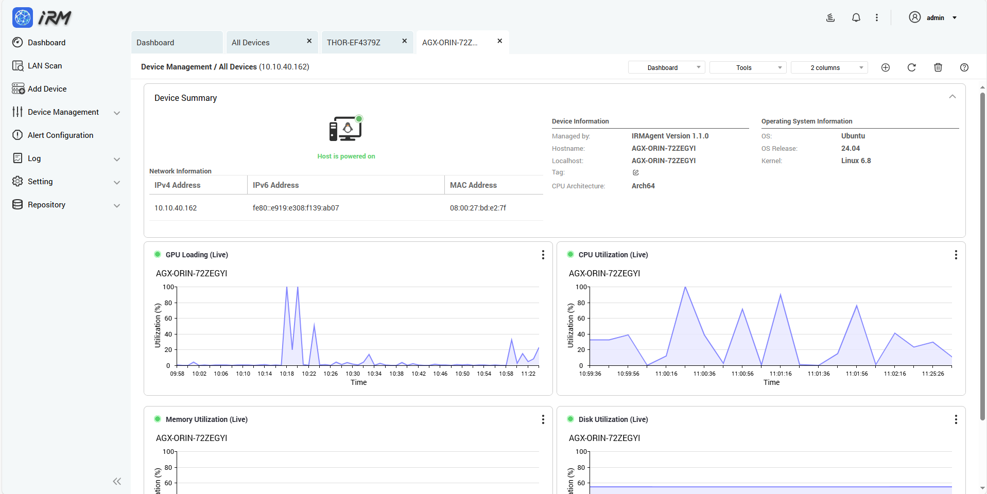Image resolution: width=987 pixels, height=494 pixels.
Task: Click the Arch64 CPU architecture value
Action: point(643,186)
